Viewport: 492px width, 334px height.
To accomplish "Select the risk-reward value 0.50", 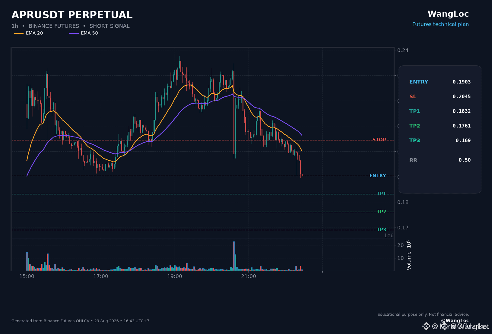I will pos(465,160).
